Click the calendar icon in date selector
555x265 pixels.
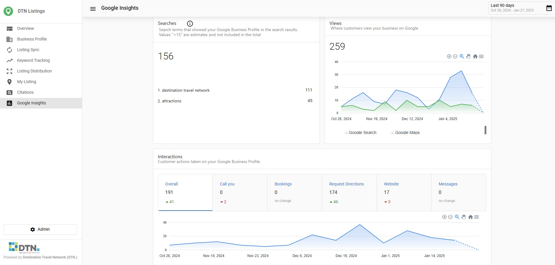coord(549,8)
